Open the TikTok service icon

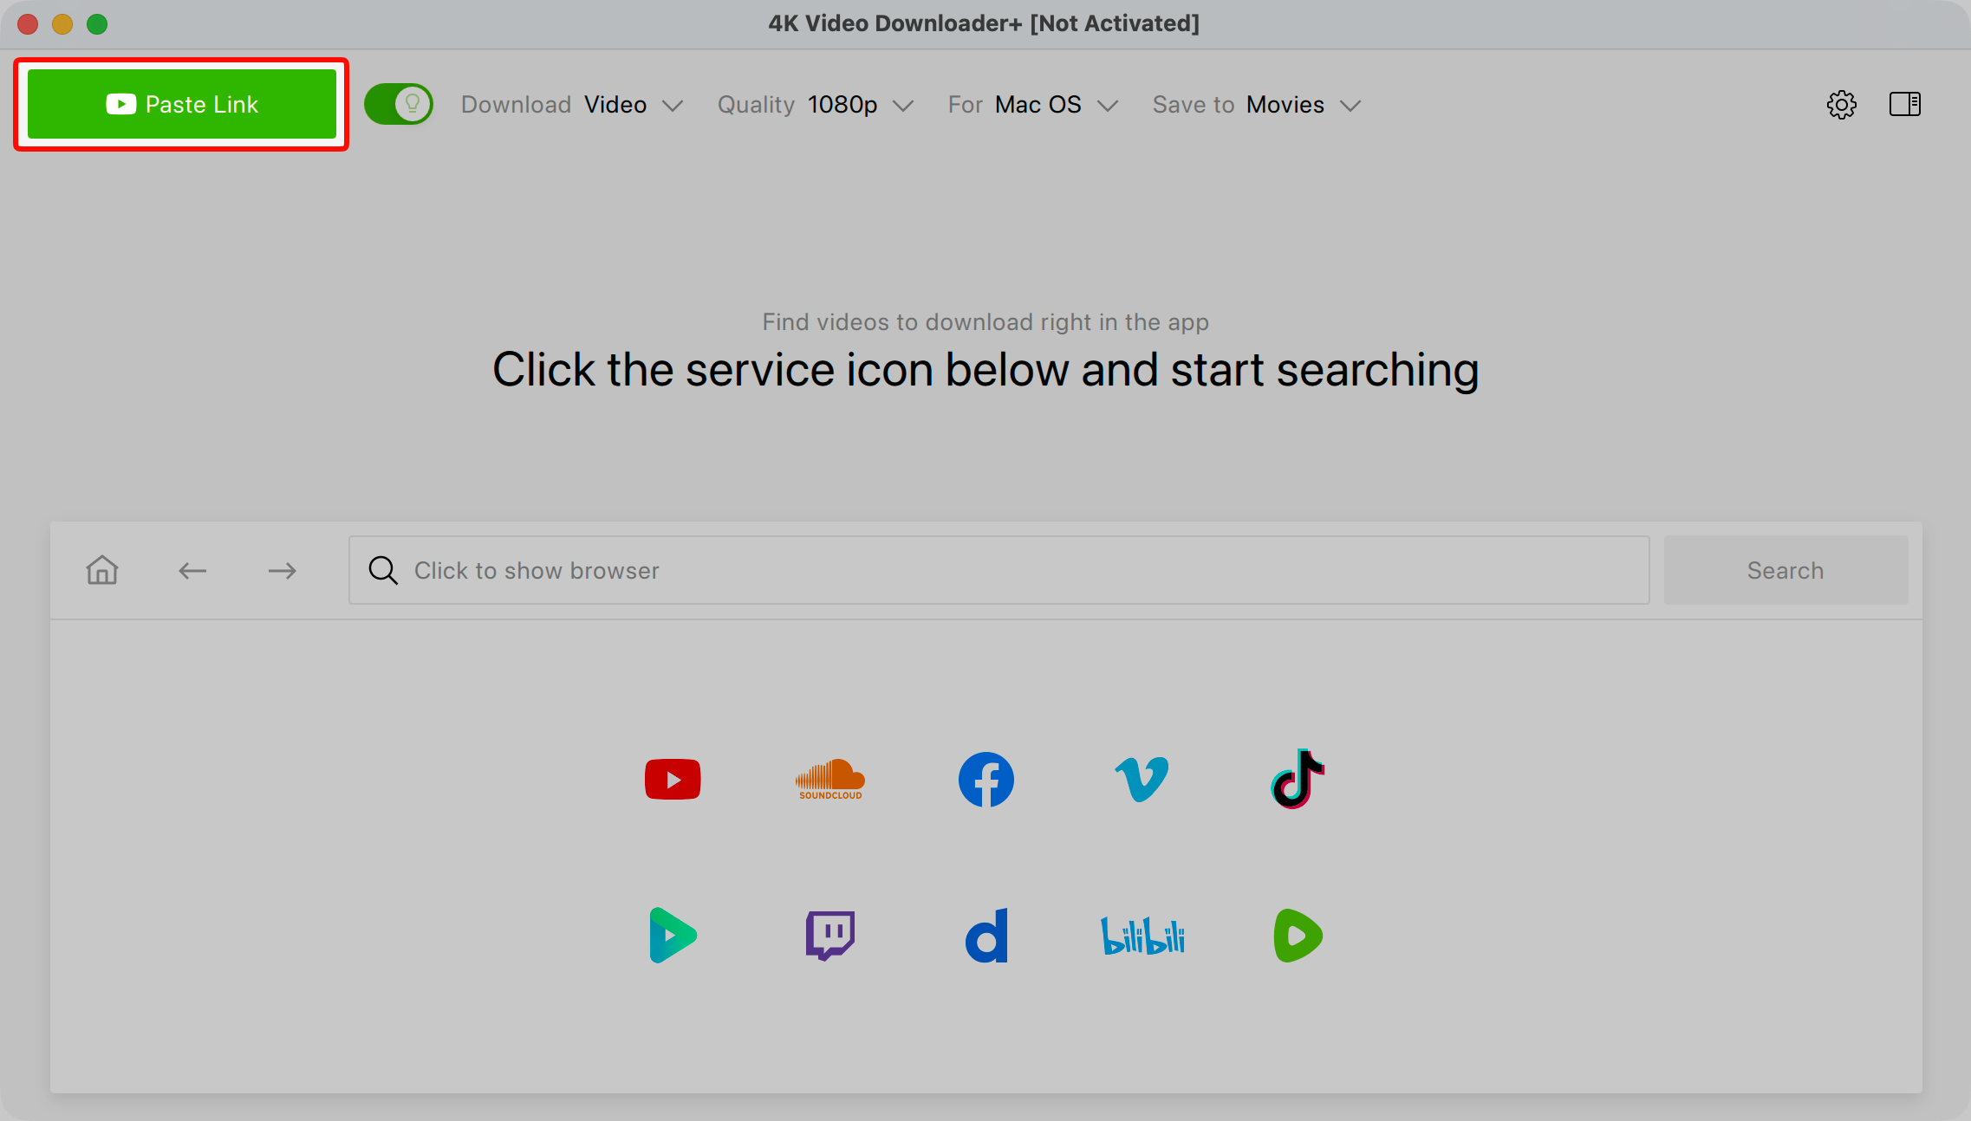point(1298,779)
